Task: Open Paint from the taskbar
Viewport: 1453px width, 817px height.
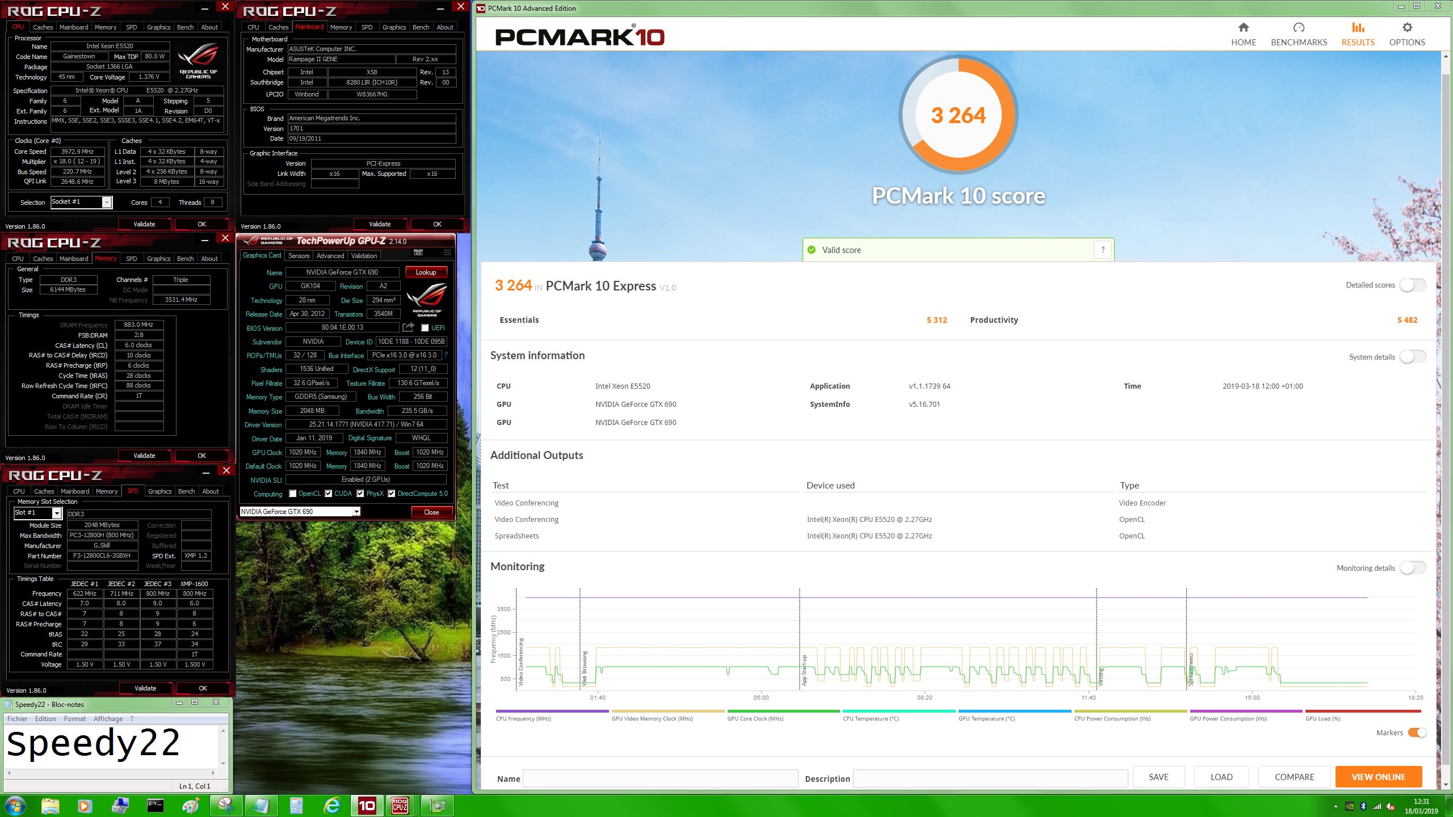Action: point(191,806)
